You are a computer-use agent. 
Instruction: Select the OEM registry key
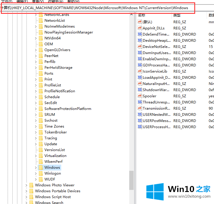(x=49, y=44)
